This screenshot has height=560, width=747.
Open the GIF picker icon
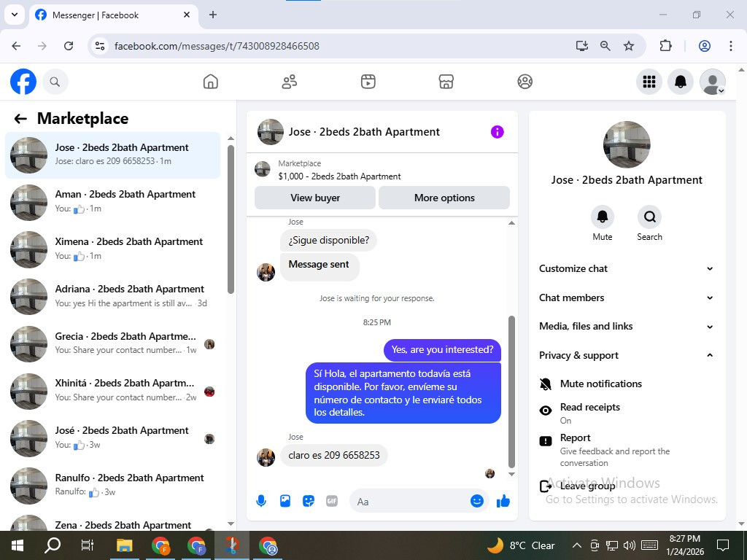tap(332, 501)
